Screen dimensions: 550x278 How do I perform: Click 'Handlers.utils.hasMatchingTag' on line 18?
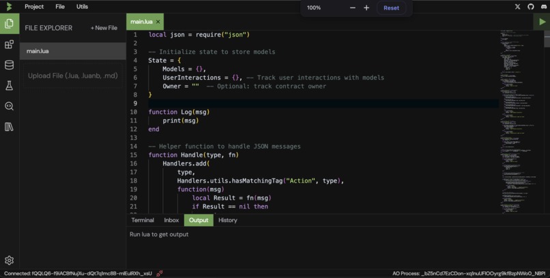click(x=230, y=181)
